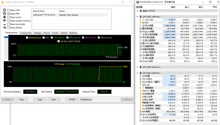This screenshot has height=125, width=220.
Task: Toggle CPU Core #4 graph checkbox
Action: 99,38
